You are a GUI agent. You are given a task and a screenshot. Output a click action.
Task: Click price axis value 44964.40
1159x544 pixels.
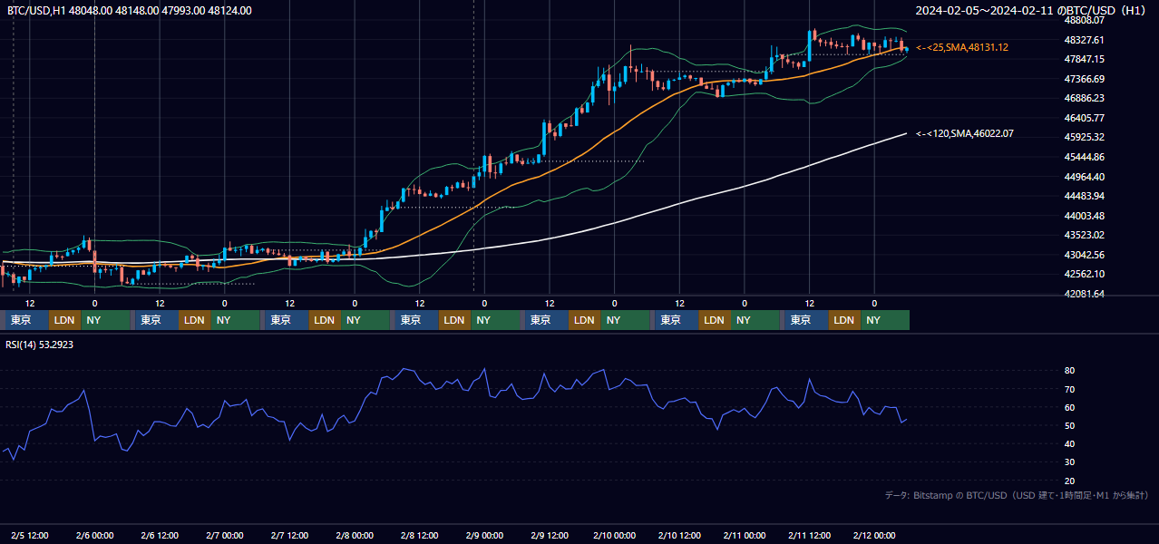[1084, 177]
